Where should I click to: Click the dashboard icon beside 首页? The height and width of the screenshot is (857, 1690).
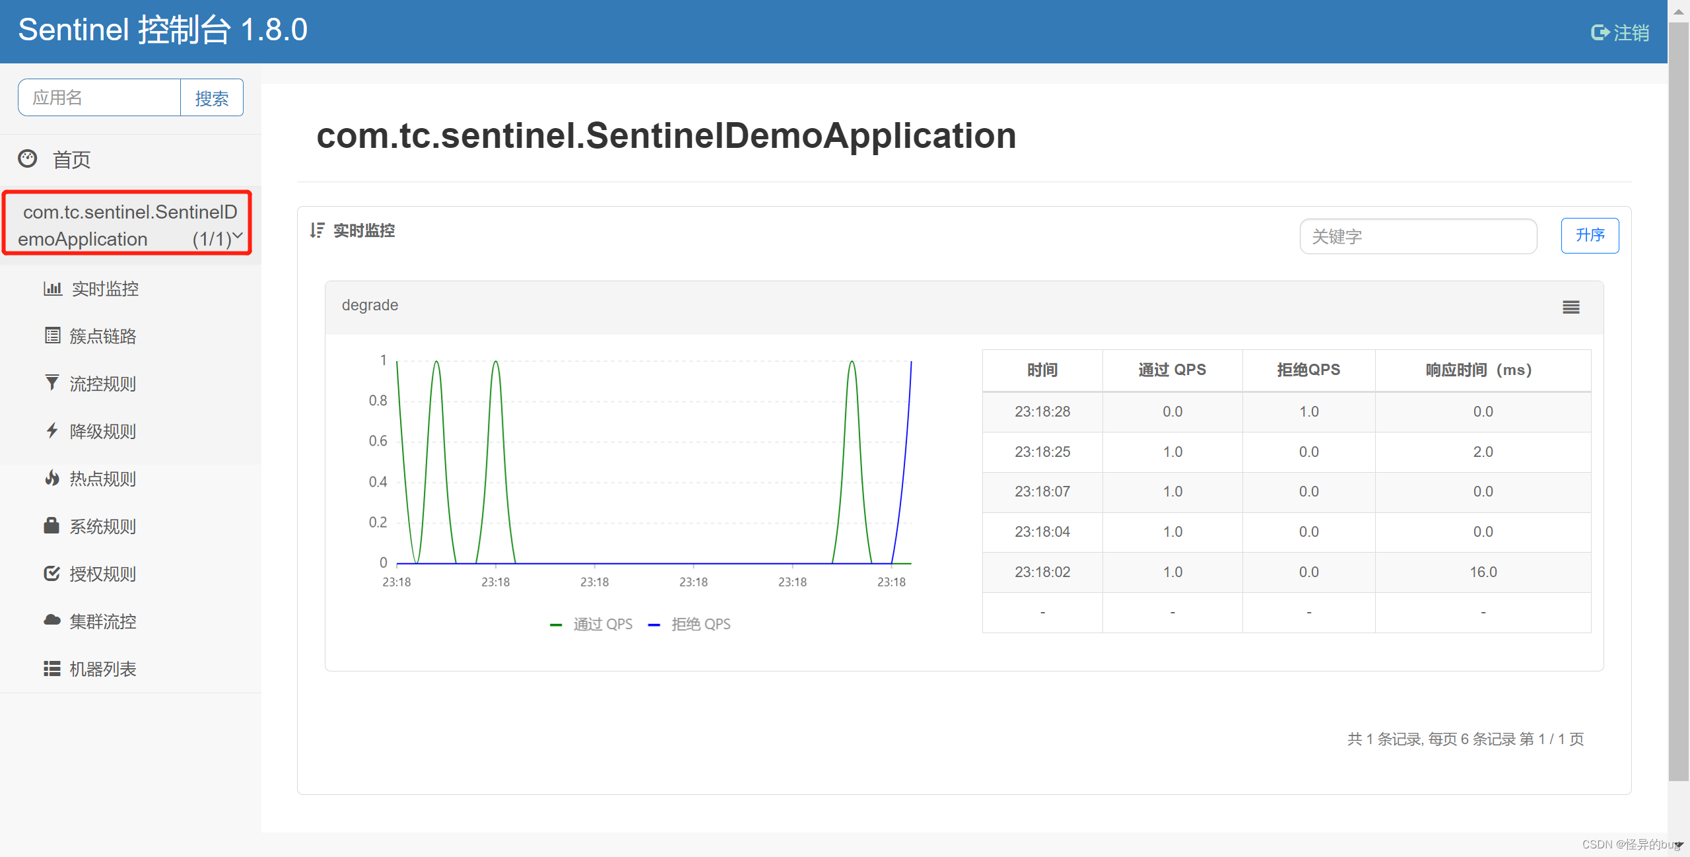point(28,158)
